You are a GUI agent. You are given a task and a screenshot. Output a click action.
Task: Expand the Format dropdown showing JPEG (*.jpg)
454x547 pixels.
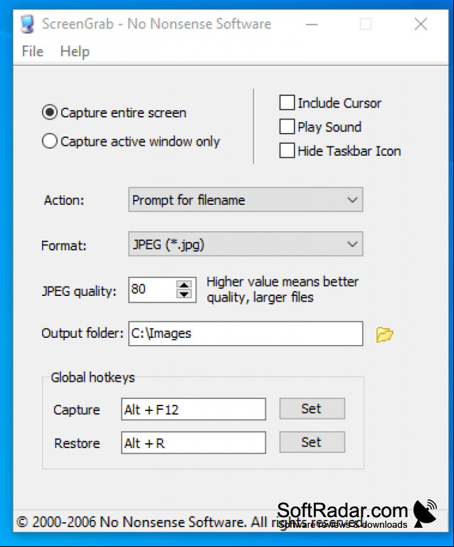(246, 244)
